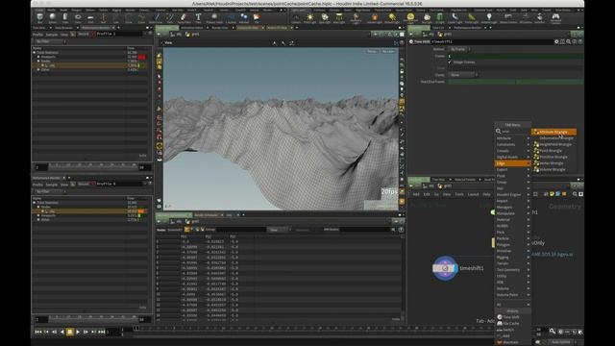615x346 pixels.
Task: Collapse Total Statistics in upper monitor
Action: 35,53
